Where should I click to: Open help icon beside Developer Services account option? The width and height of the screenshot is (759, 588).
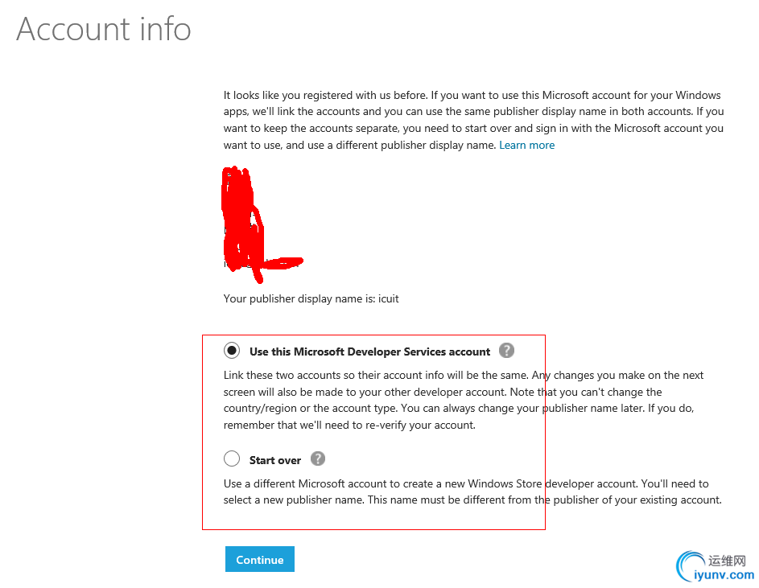(x=506, y=351)
